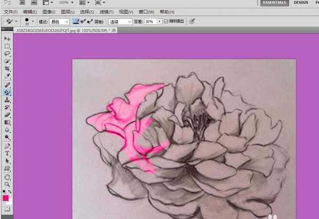Select the Hand tool
The height and width of the screenshot is (219, 319).
tap(7, 176)
